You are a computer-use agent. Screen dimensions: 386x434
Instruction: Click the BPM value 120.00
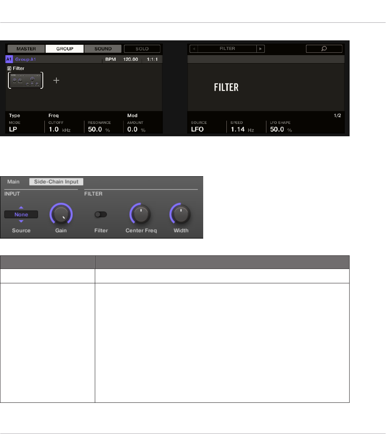click(x=130, y=59)
